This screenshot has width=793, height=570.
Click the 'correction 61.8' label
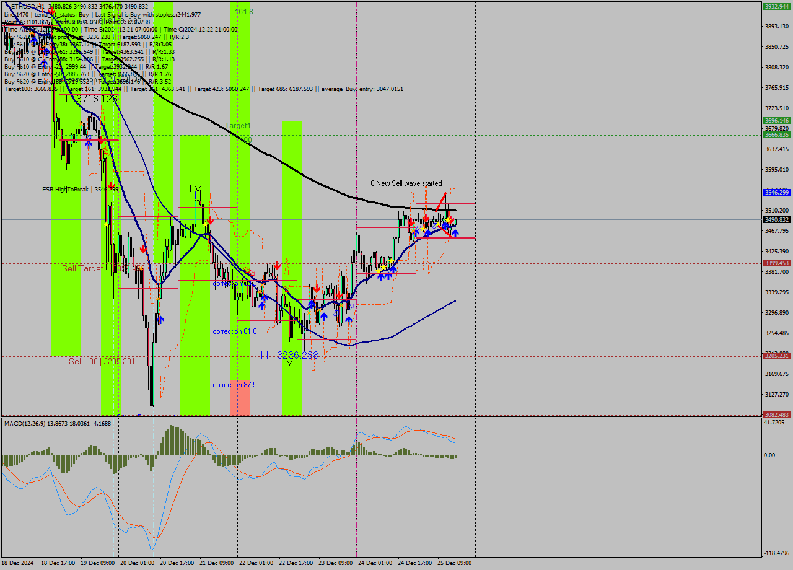click(235, 331)
